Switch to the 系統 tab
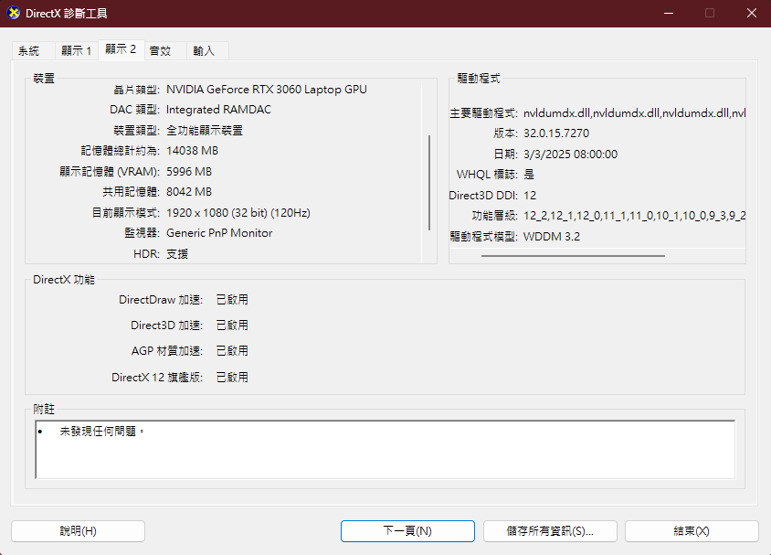This screenshot has height=555, width=771. (x=29, y=51)
